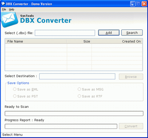Click the 'Select Destination :' label
The image size is (148, 138).
coord(21,76)
